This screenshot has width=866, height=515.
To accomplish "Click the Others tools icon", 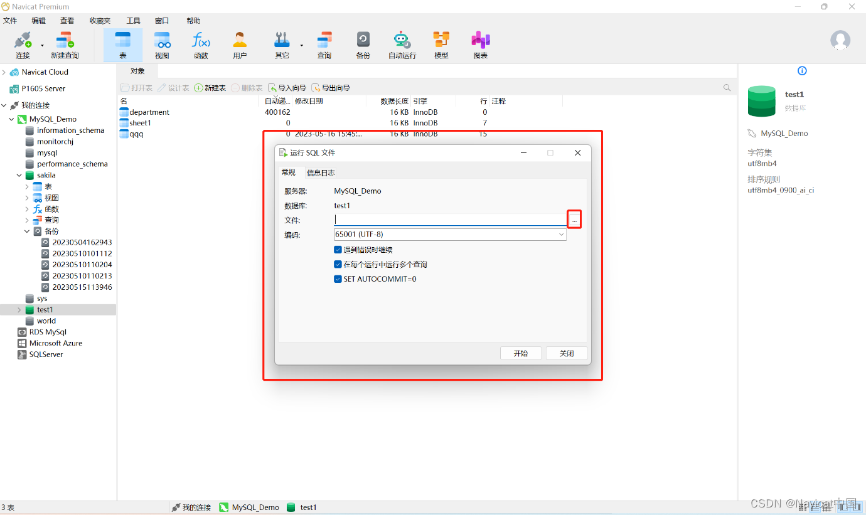I will coord(282,45).
